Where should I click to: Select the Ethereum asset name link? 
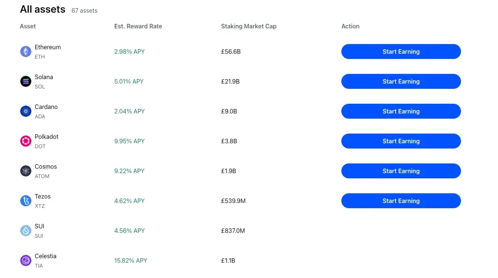(x=47, y=47)
